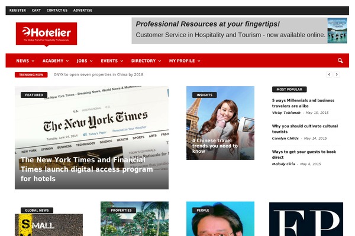Click the Featured category tag
The height and width of the screenshot is (236, 355).
pos(34,95)
